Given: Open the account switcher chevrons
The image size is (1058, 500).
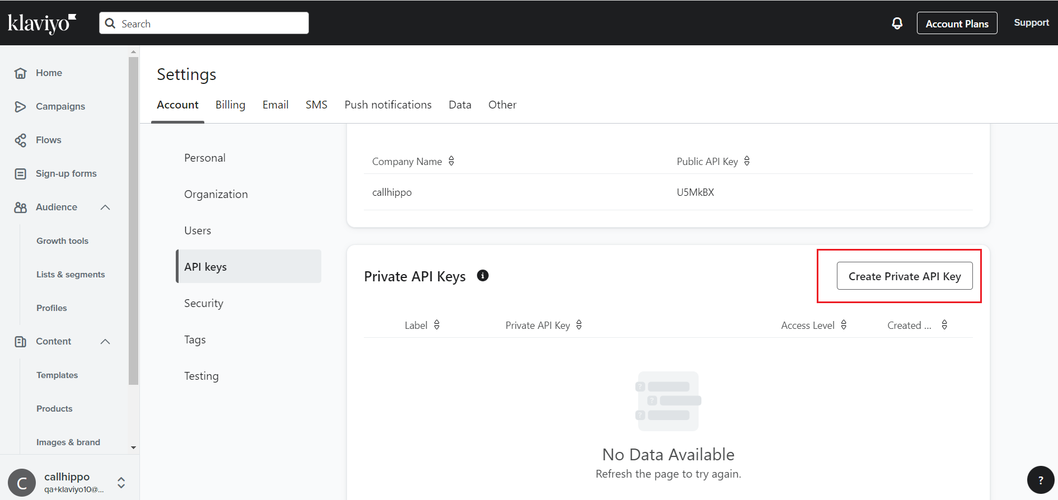Looking at the screenshot, I should (121, 483).
